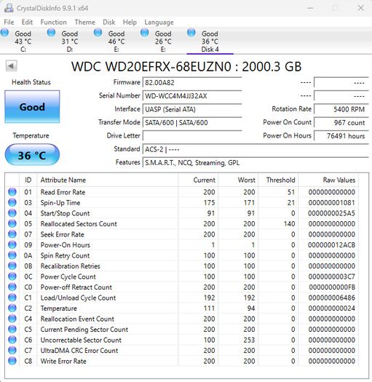This screenshot has height=382, width=372.
Task: Open the Function menu
Action: pyautogui.click(x=53, y=22)
